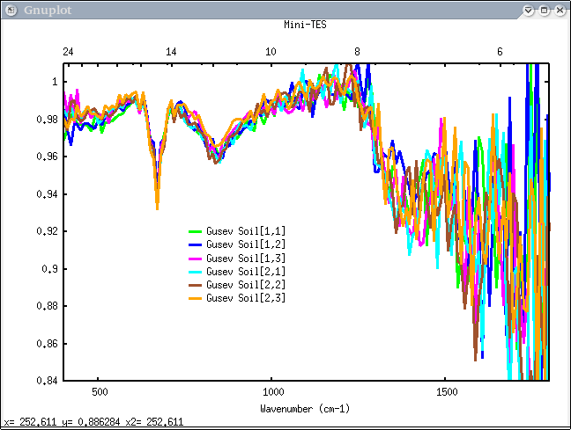This screenshot has height=430, width=571.
Task: Click the y-axis label 0.96
Action: coord(47,157)
